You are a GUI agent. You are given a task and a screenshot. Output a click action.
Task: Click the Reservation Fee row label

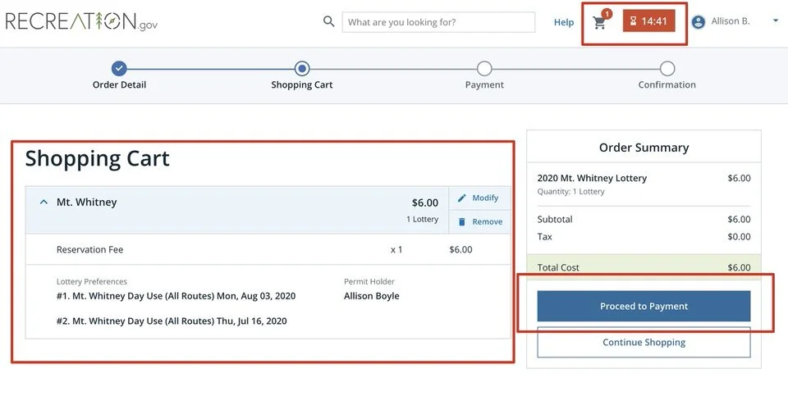(90, 249)
